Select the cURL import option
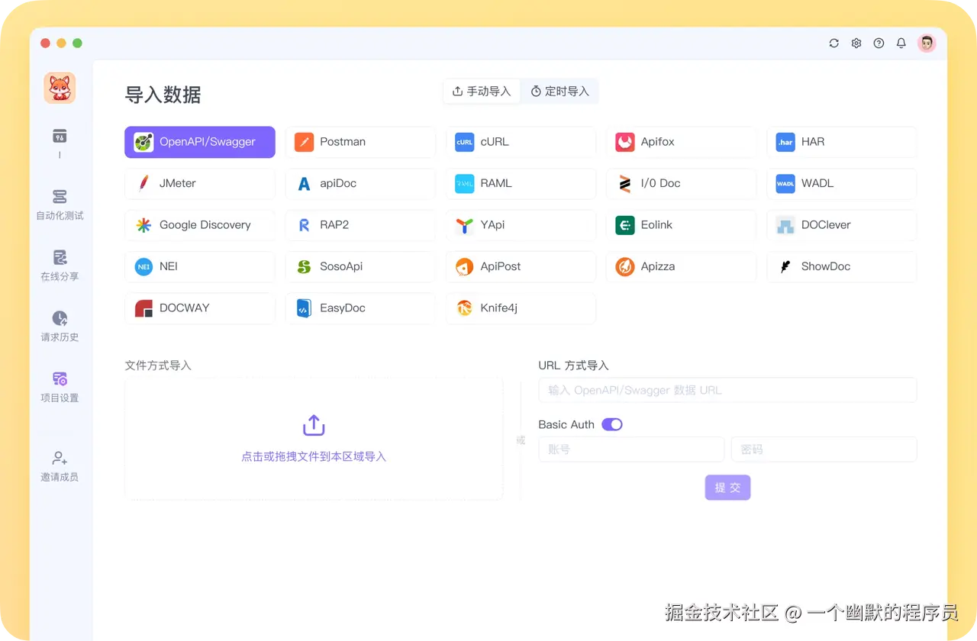977x641 pixels. pos(521,142)
